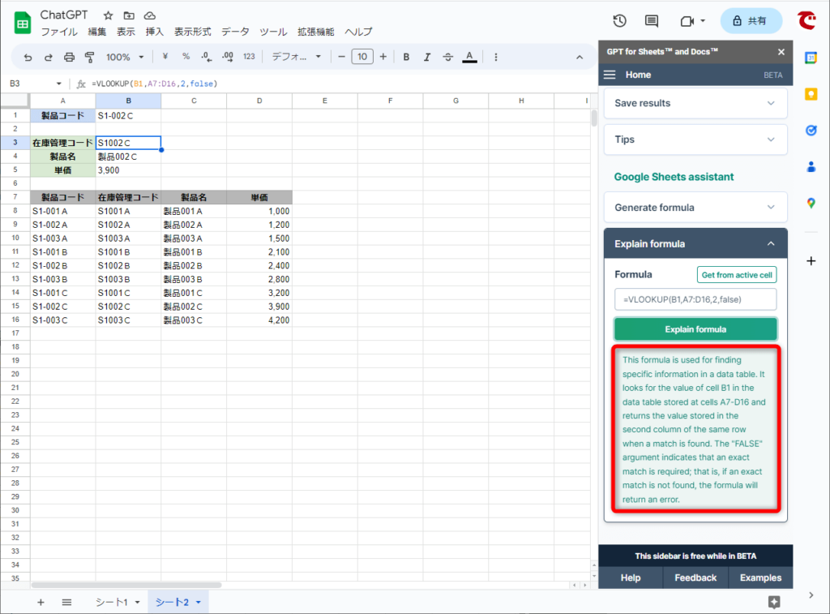Open the Help link in sidebar
830x614 pixels.
tap(631, 578)
